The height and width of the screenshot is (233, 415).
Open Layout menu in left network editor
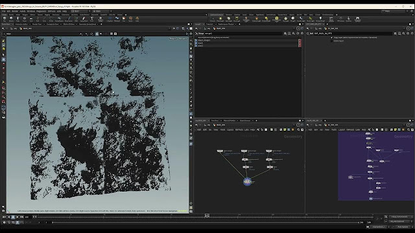click(x=230, y=129)
